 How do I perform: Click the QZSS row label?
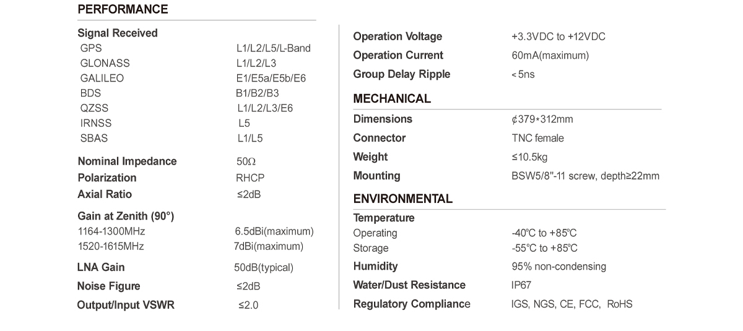click(x=94, y=108)
